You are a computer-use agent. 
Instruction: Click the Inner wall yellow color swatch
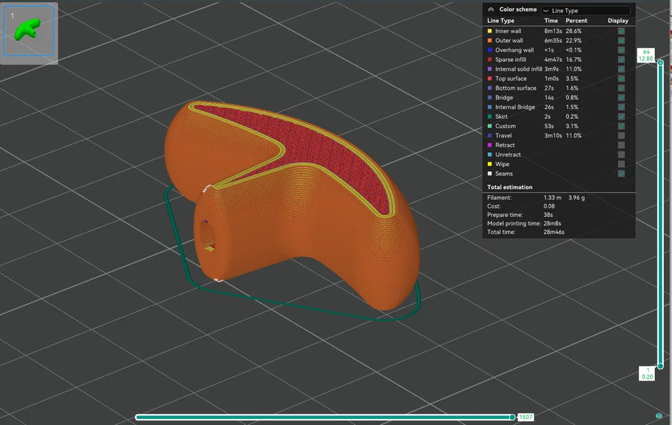coord(489,31)
